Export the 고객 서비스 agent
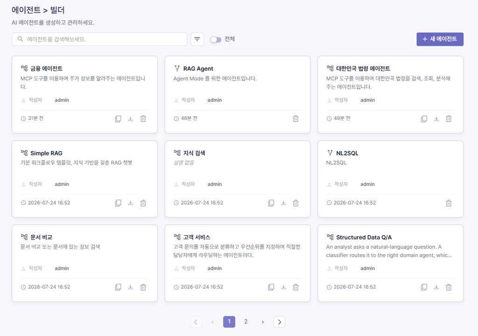 pyautogui.click(x=283, y=287)
